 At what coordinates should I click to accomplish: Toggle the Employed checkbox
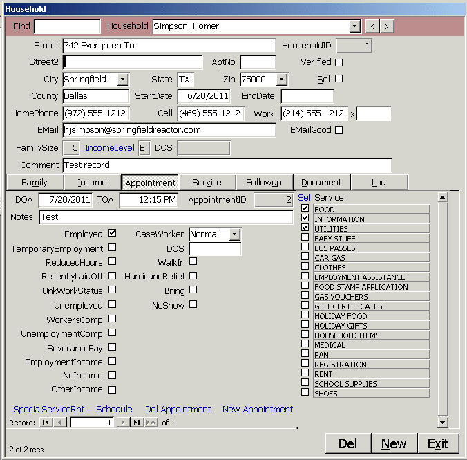[112, 234]
